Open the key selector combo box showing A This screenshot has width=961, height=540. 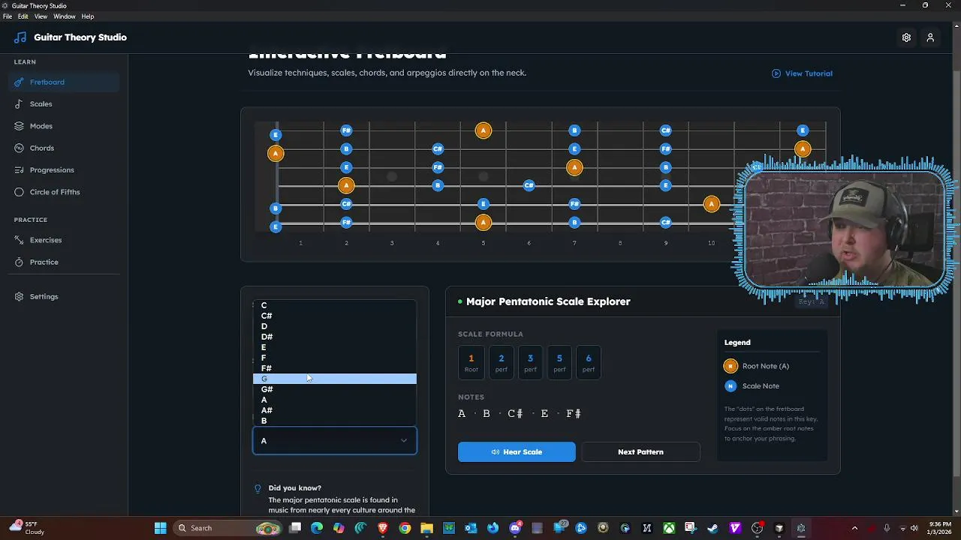(x=335, y=441)
